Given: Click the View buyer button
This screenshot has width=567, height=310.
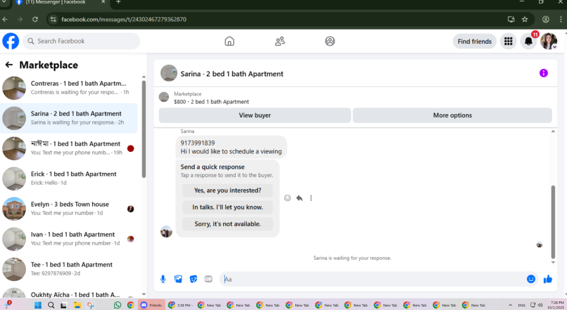Looking at the screenshot, I should 255,115.
